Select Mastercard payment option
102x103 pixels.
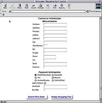(x=53, y=75)
